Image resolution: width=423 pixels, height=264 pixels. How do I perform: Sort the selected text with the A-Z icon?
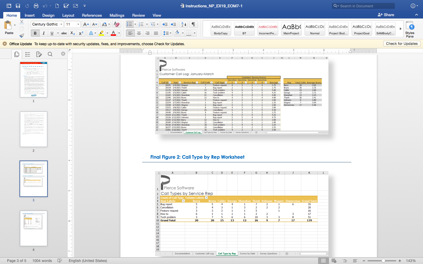coord(184,24)
